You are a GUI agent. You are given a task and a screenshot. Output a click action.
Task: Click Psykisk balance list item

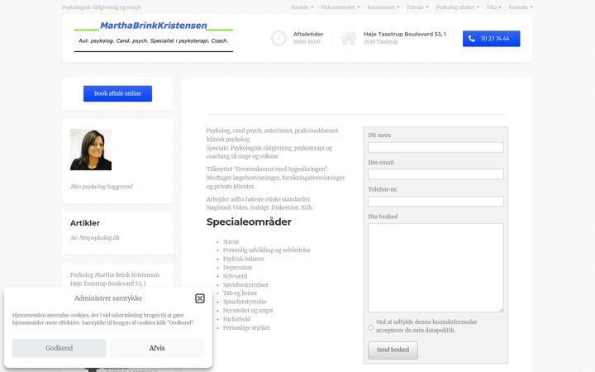pos(244,259)
